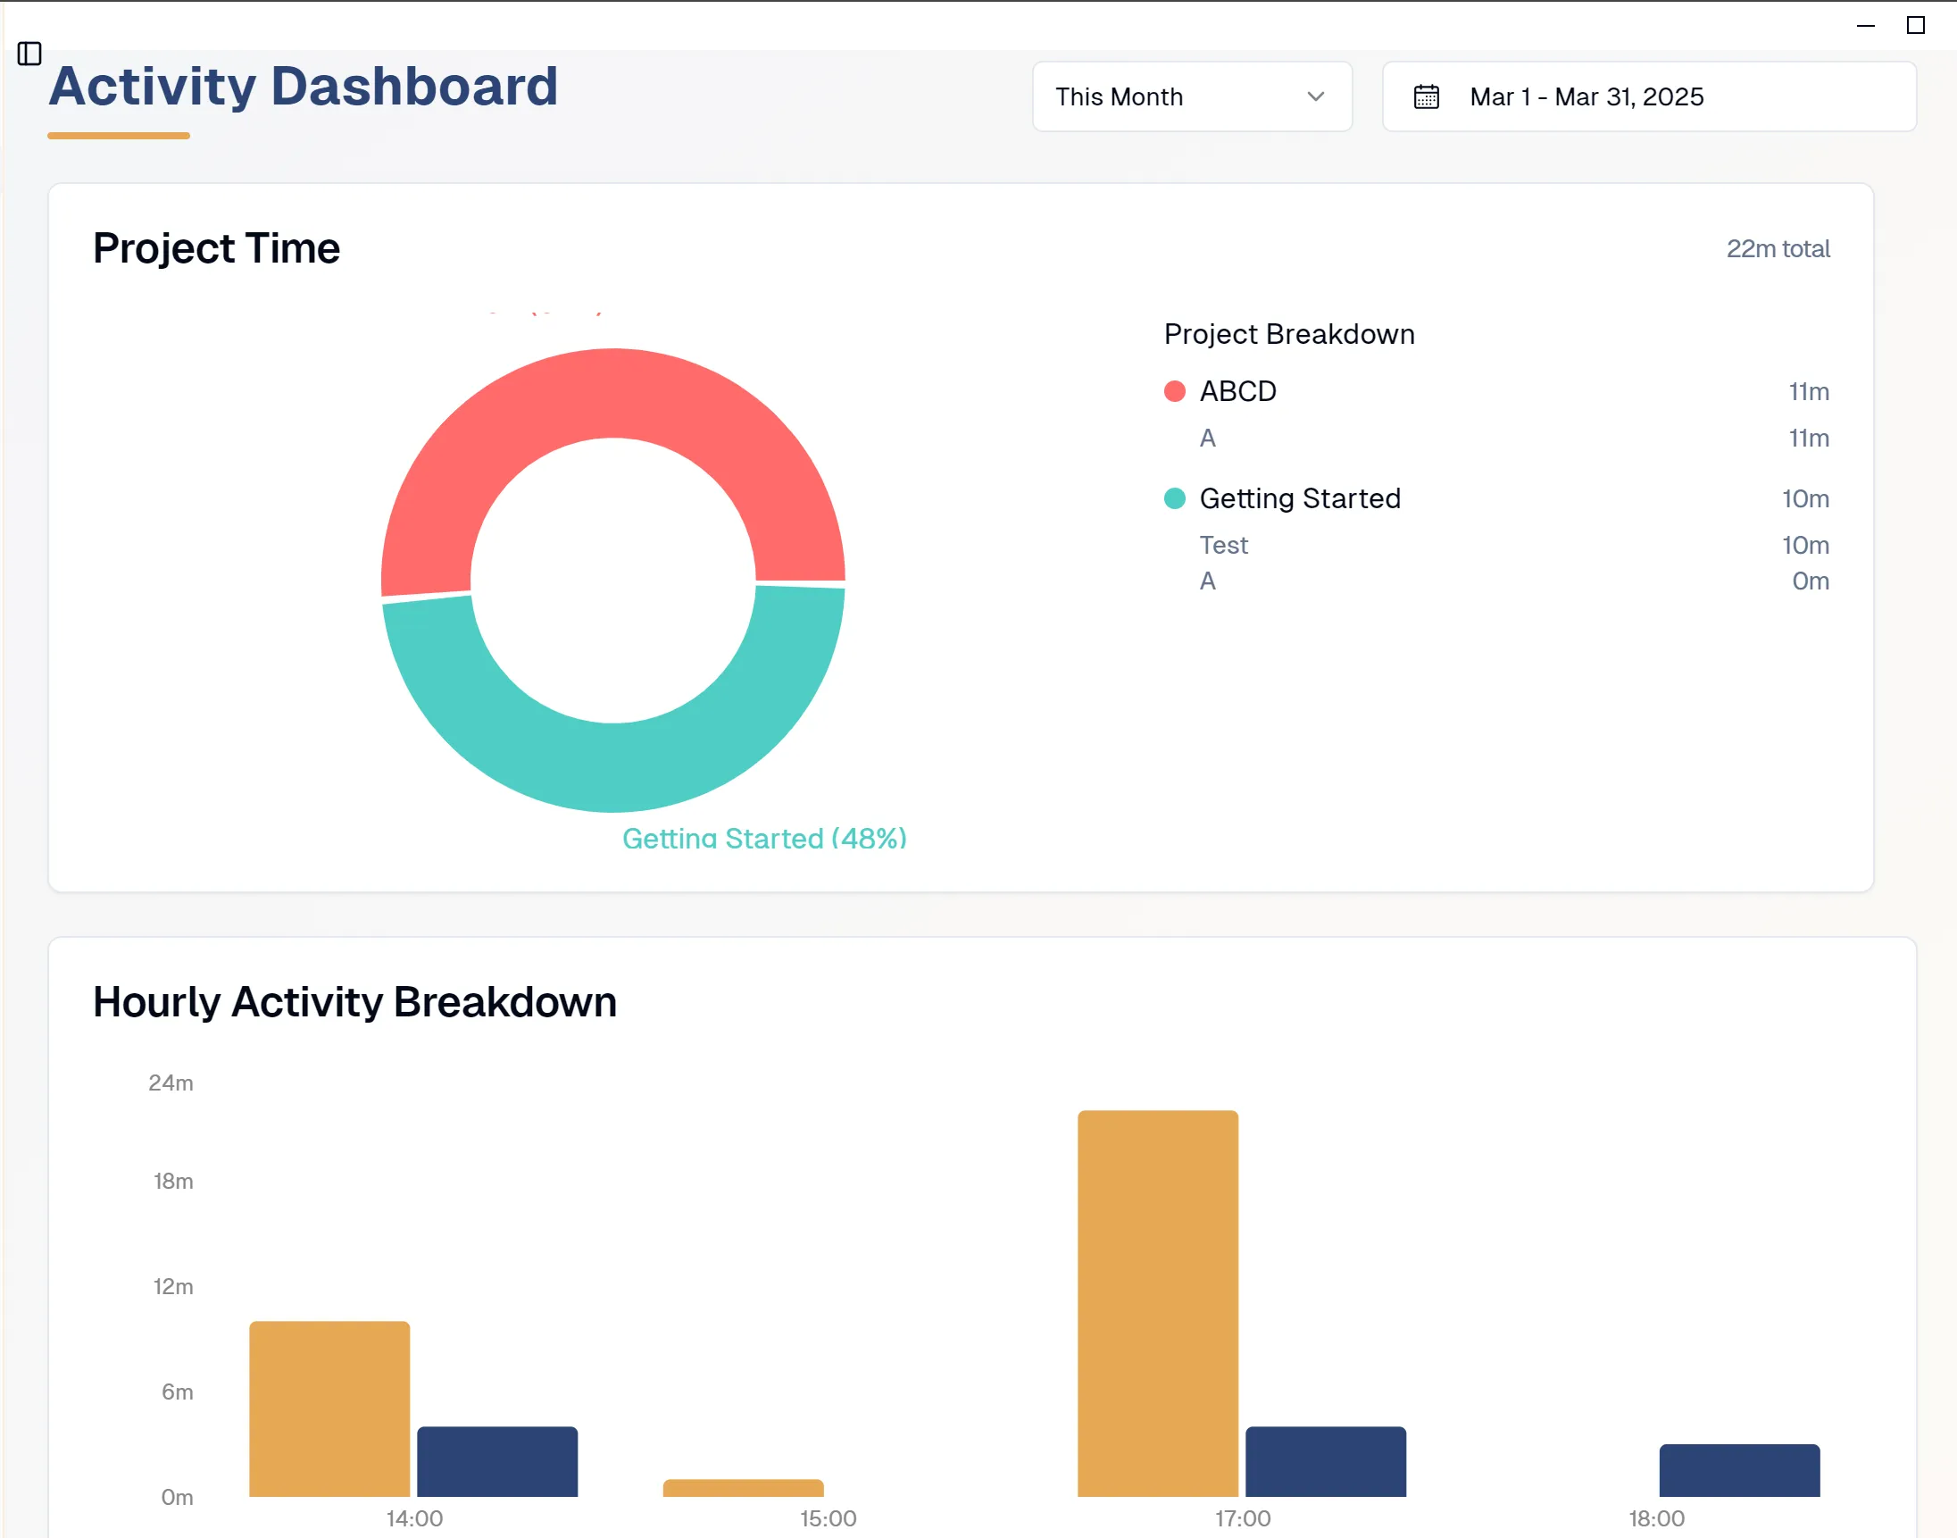Click the ABCD project name in breakdown
The height and width of the screenshot is (1538, 1957).
[1237, 391]
